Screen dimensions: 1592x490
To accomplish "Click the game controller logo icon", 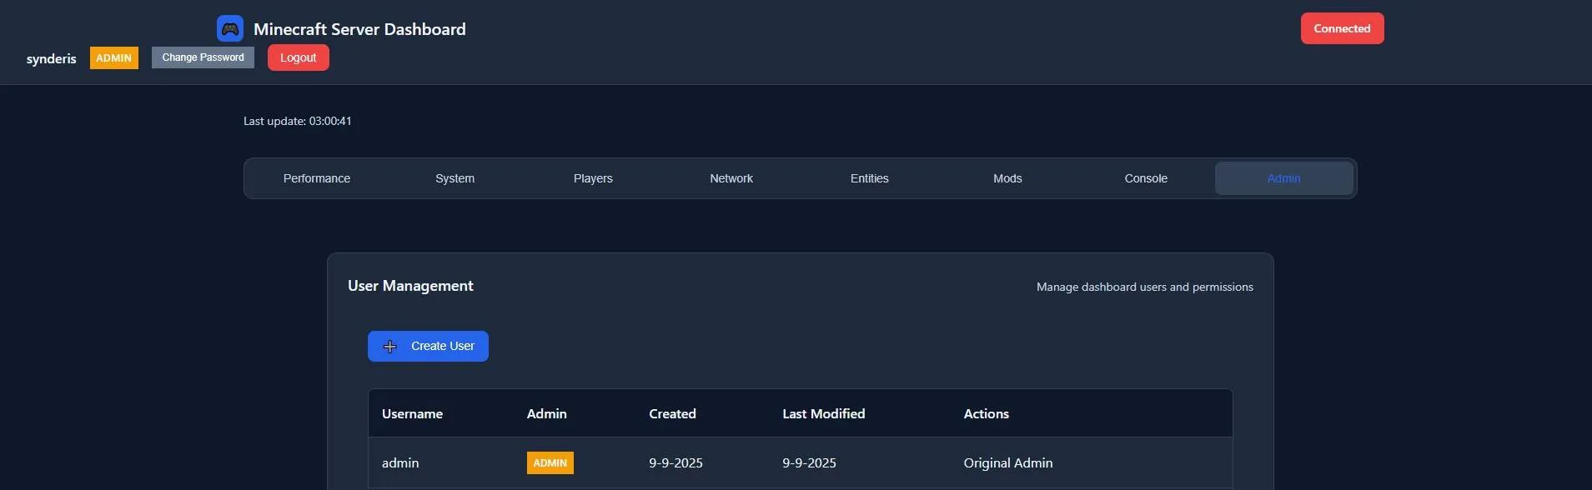I will click(x=230, y=28).
